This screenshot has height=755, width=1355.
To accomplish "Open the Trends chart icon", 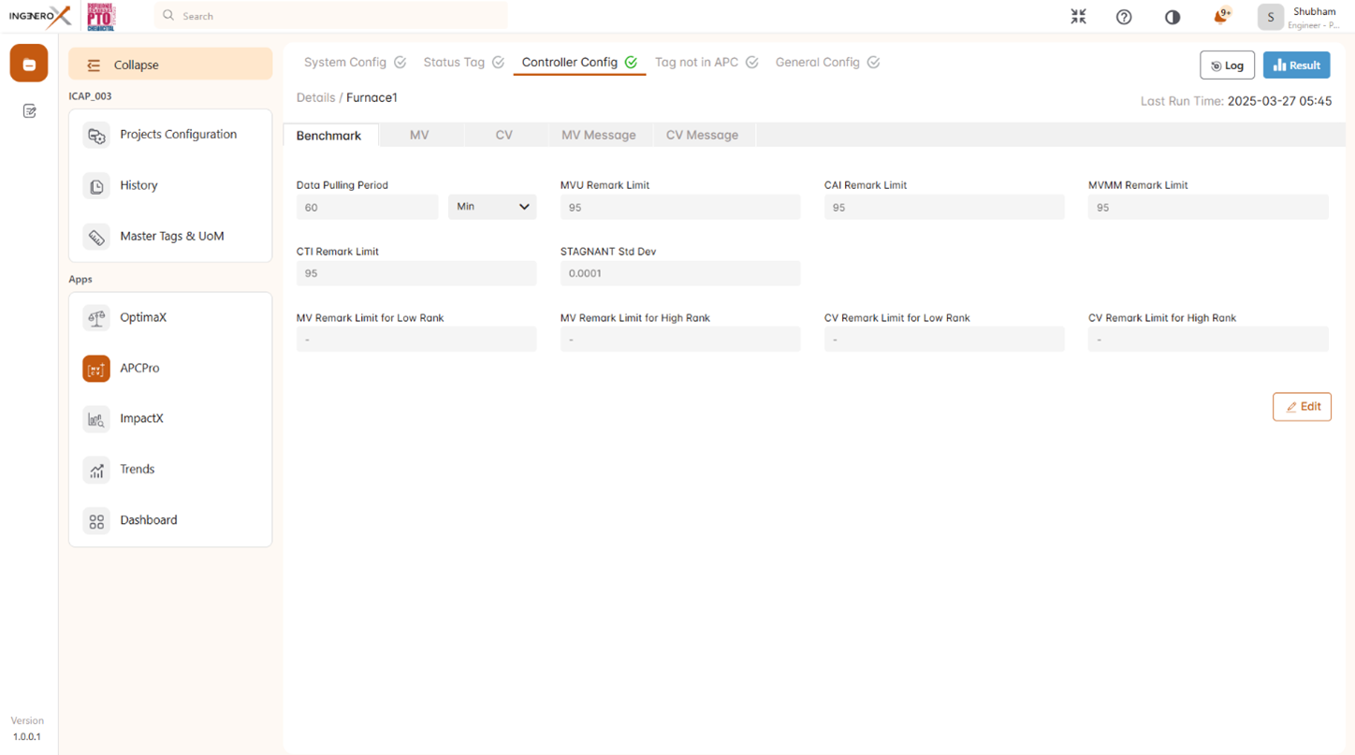I will [x=96, y=470].
